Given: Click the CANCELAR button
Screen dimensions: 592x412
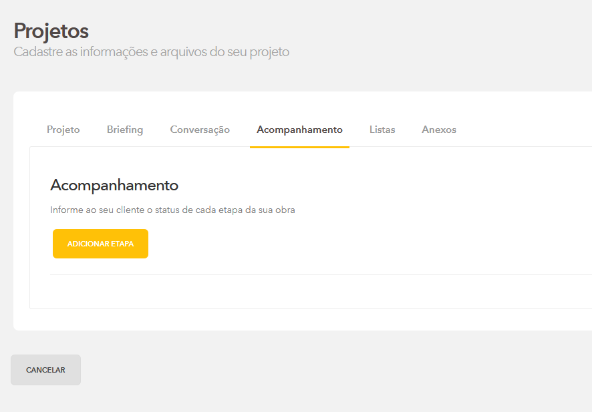Looking at the screenshot, I should (45, 370).
